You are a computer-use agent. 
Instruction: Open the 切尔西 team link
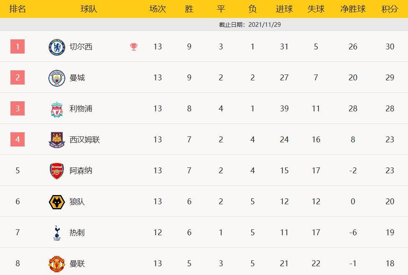point(81,47)
